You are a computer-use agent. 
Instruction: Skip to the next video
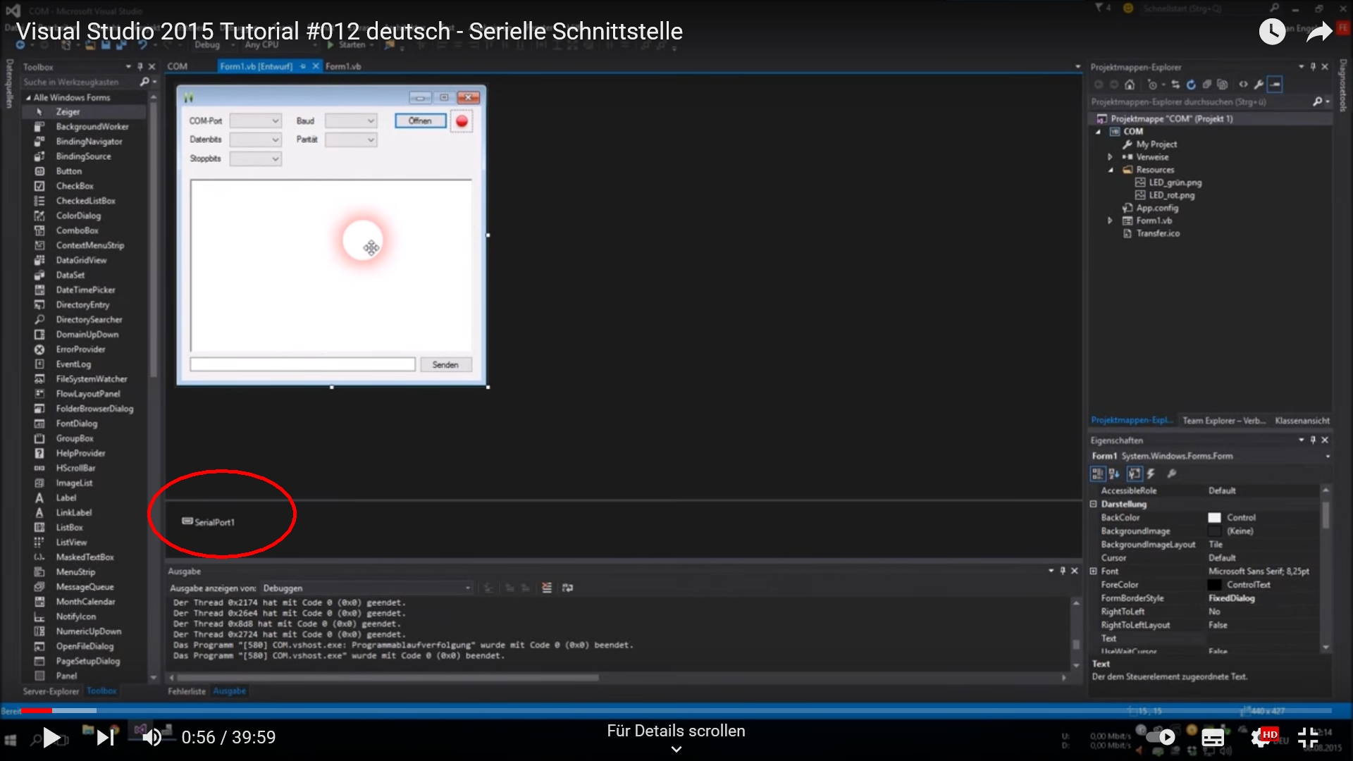[106, 738]
